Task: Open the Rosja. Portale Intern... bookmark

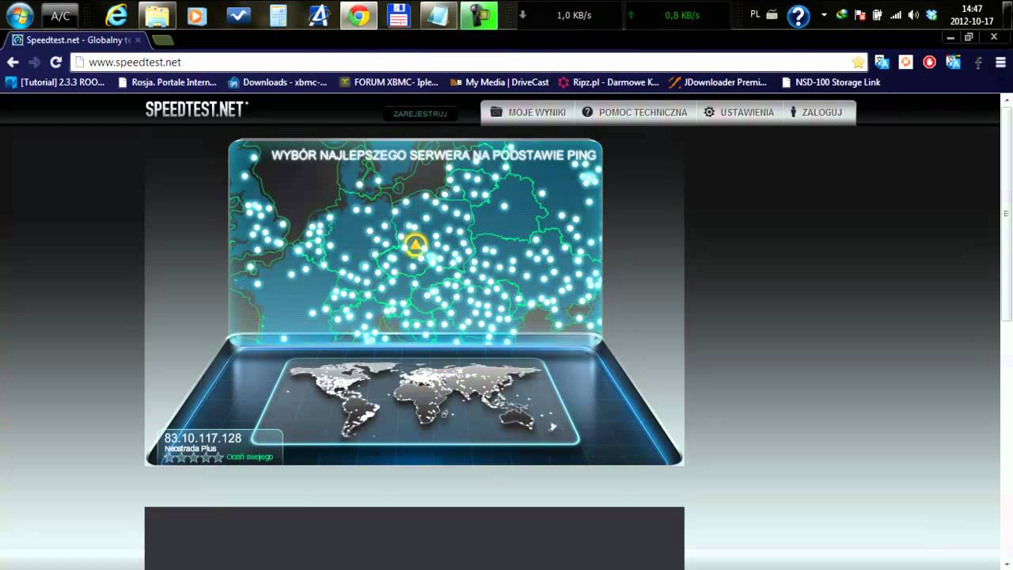Action: 167,82
